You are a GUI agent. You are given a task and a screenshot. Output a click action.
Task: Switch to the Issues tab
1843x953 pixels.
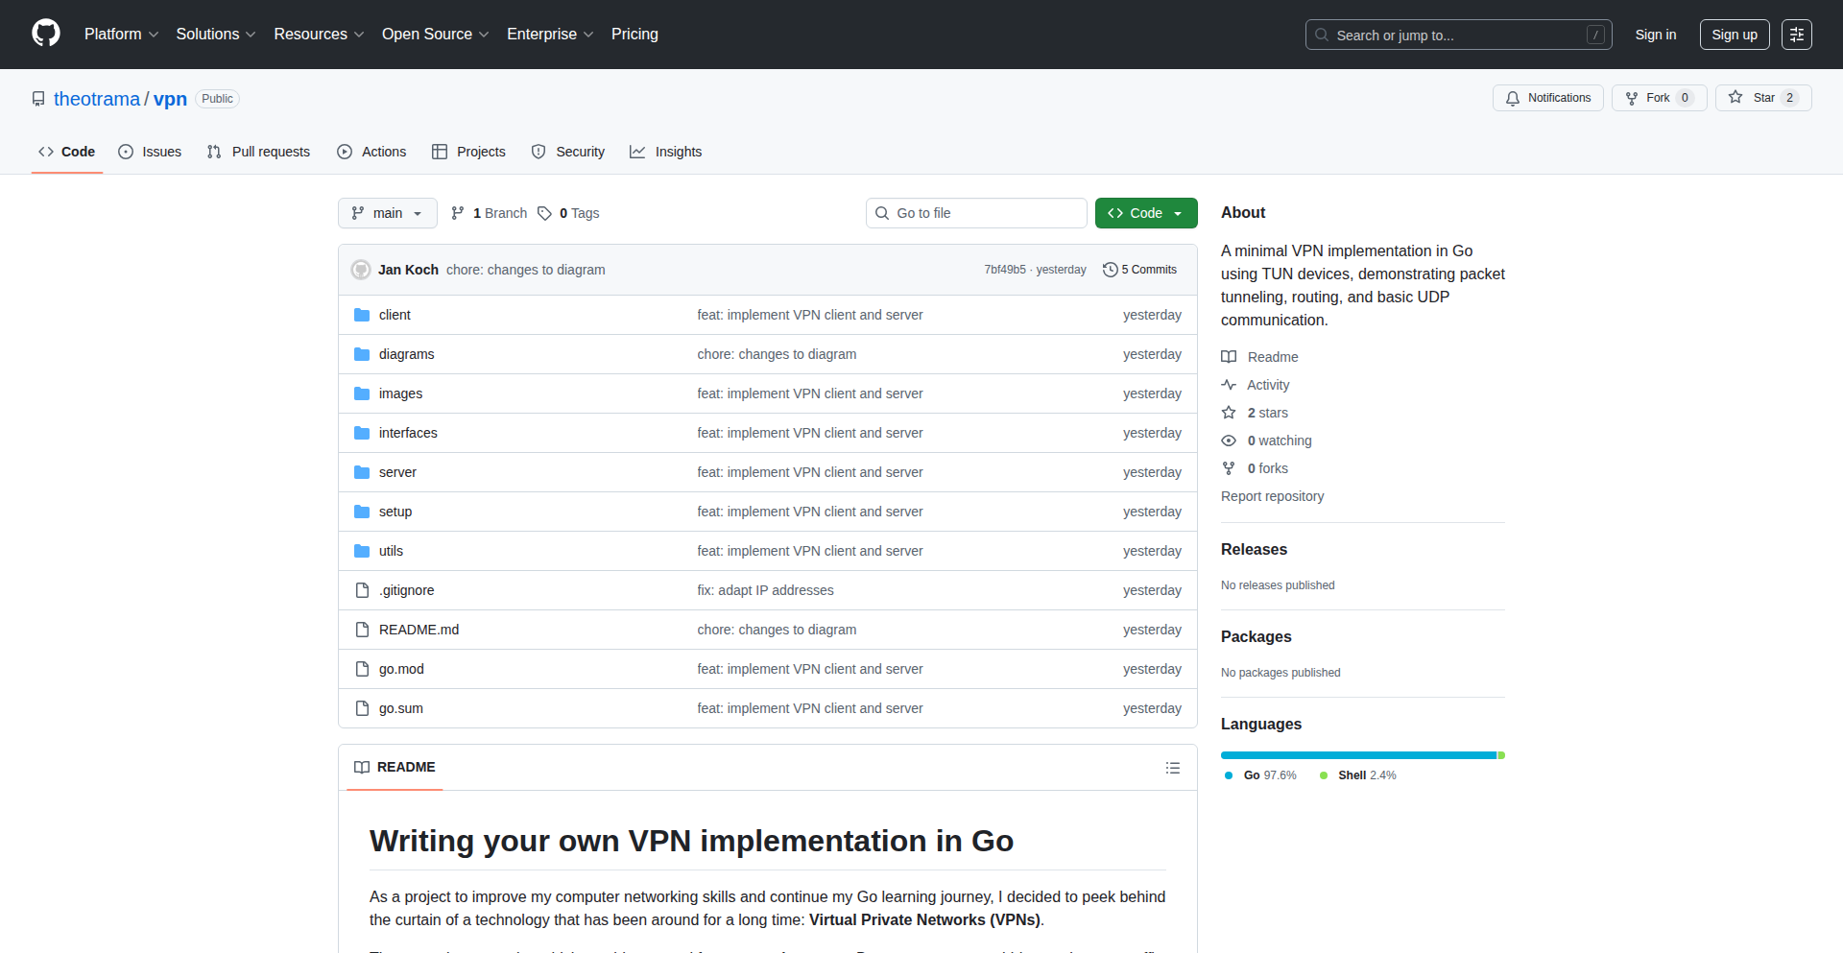pos(150,152)
